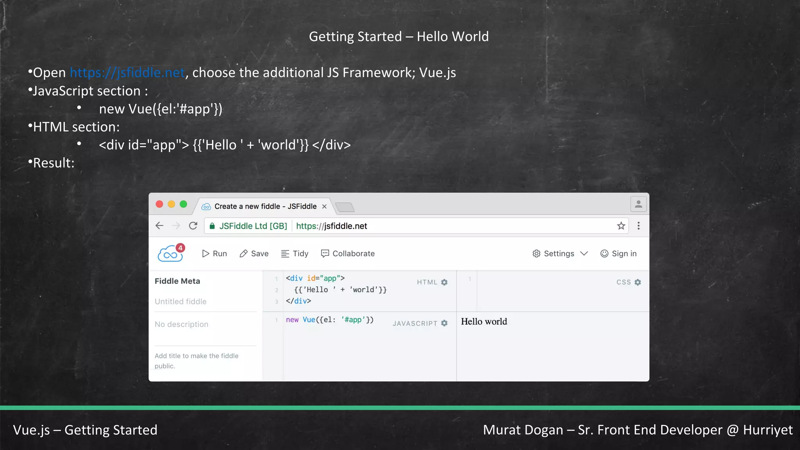The image size is (800, 450).
Task: Open a new browser tab
Action: pyautogui.click(x=345, y=207)
